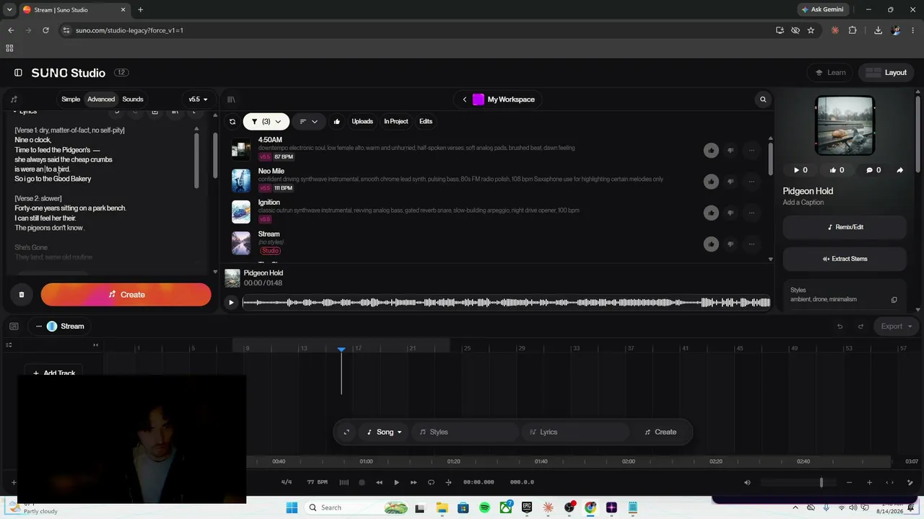Switch to the Sounds tab
The width and height of the screenshot is (924, 519).
[x=133, y=99]
